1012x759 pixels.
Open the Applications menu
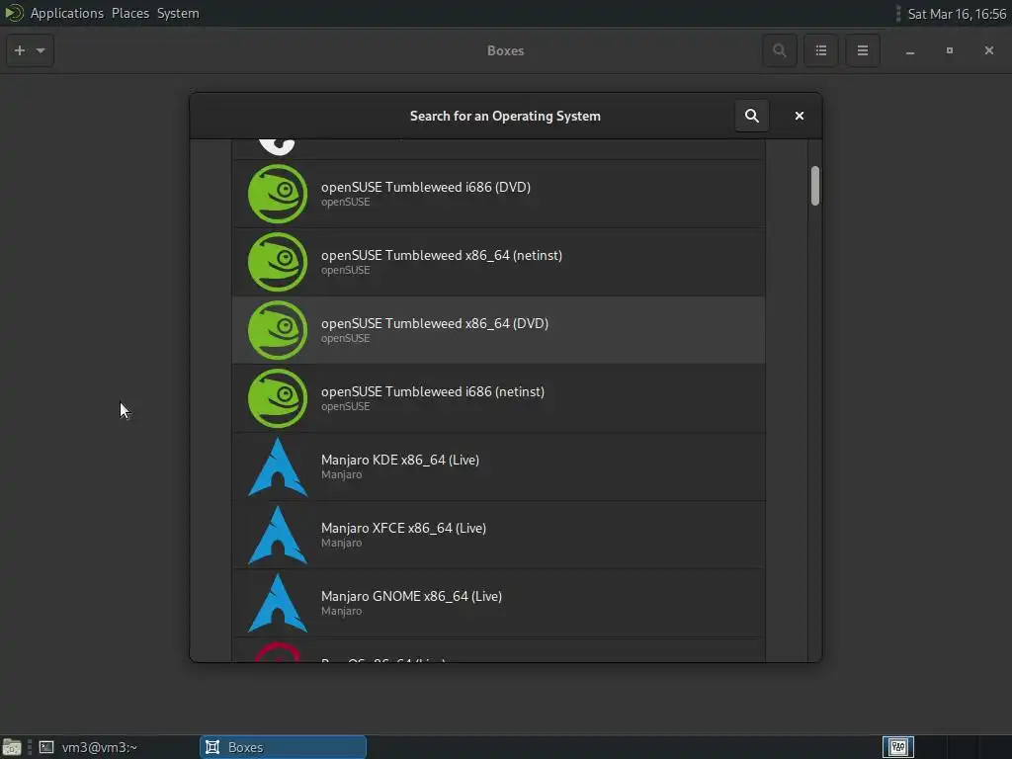[66, 13]
